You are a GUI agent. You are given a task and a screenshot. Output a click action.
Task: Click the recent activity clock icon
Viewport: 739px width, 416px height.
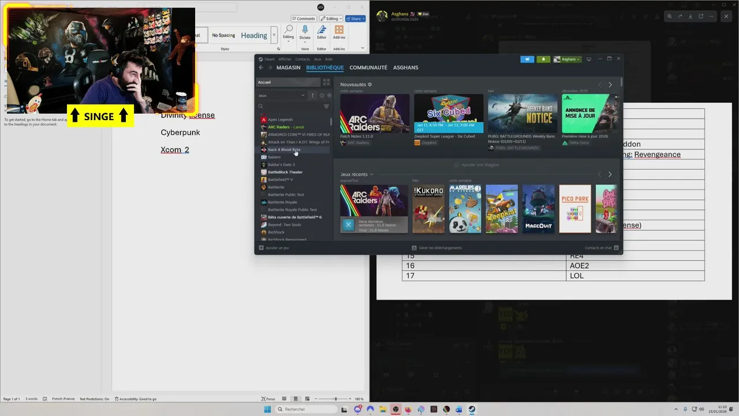coord(322,95)
